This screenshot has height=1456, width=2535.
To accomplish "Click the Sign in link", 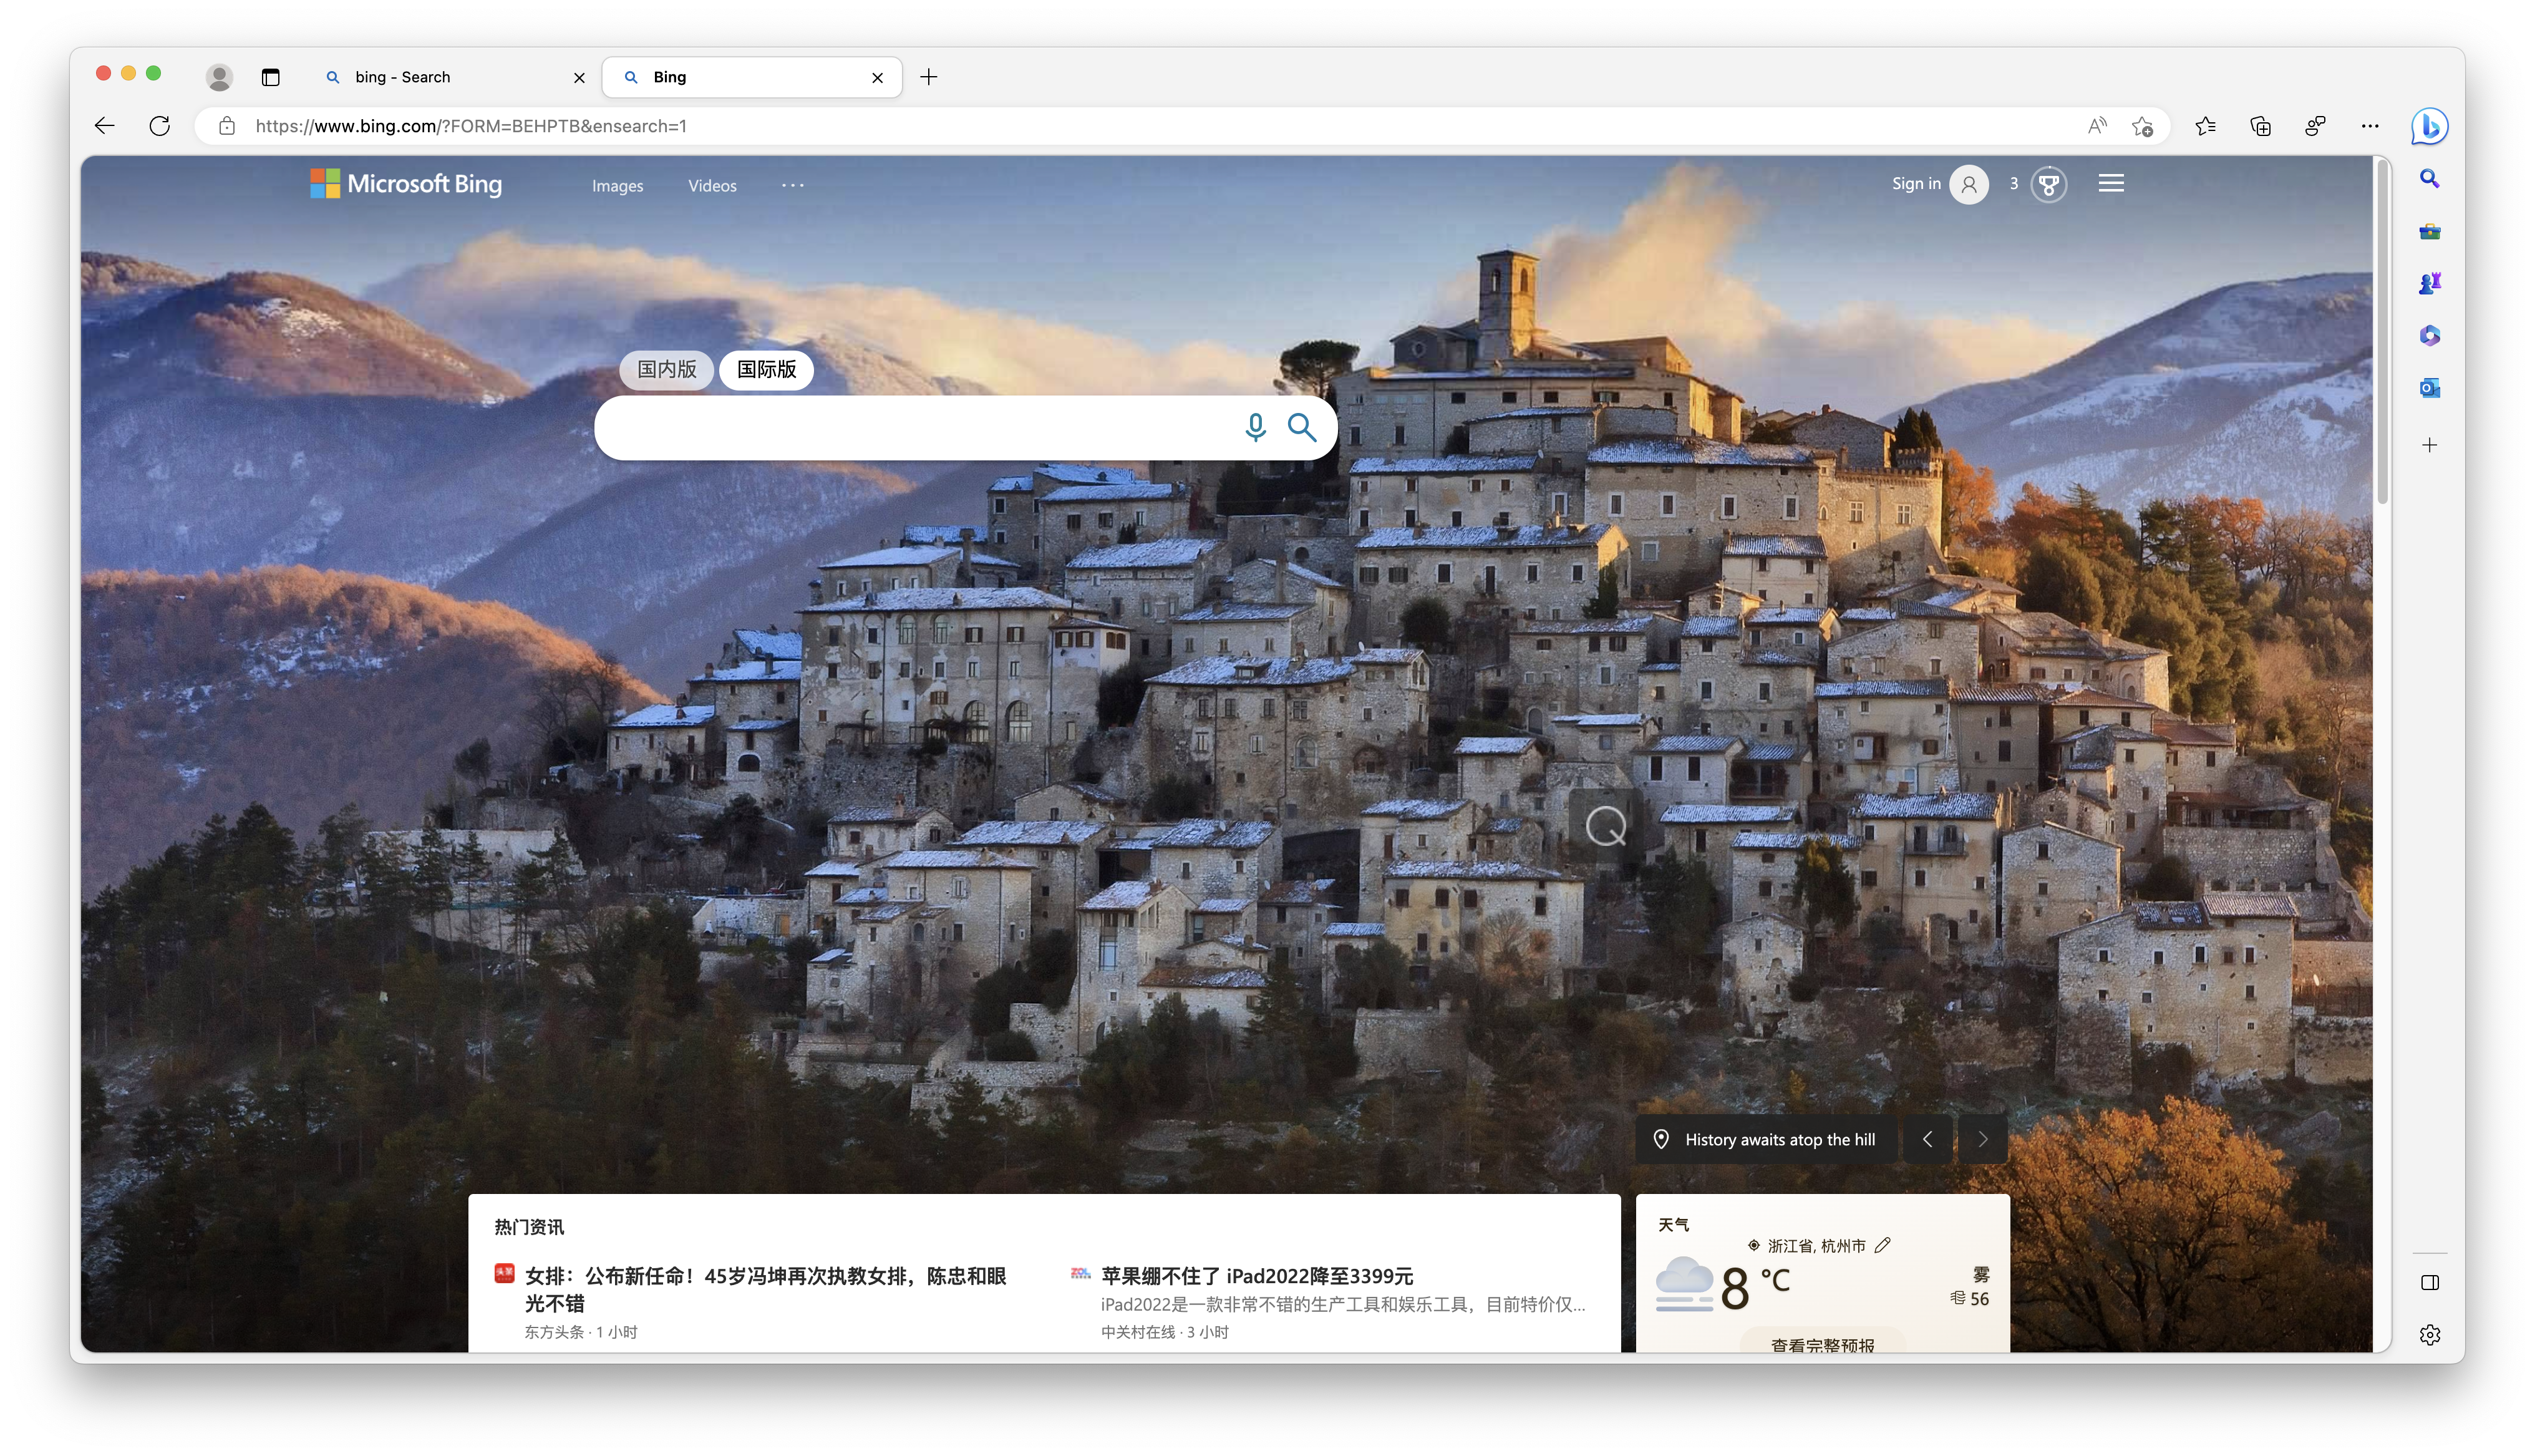I will coord(1915,184).
